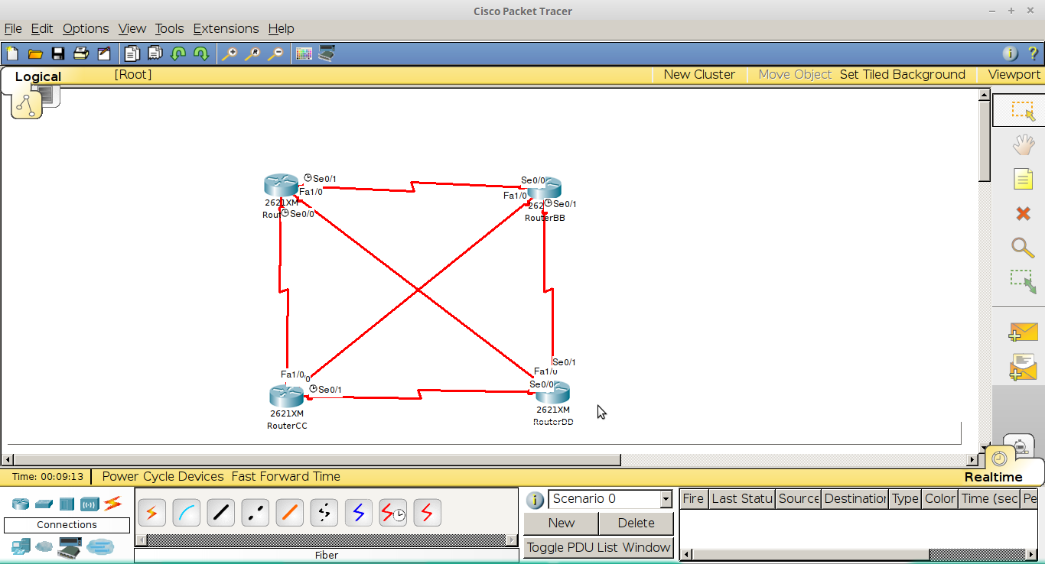This screenshot has width=1045, height=564.
Task: Select the Connections lightning category
Action: pyautogui.click(x=112, y=504)
